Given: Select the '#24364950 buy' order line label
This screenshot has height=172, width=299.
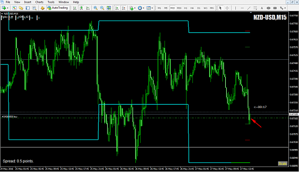Looking at the screenshot, I should 10,117.
